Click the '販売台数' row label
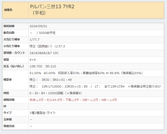The height and width of the screenshot is (134, 167). point(9,33)
